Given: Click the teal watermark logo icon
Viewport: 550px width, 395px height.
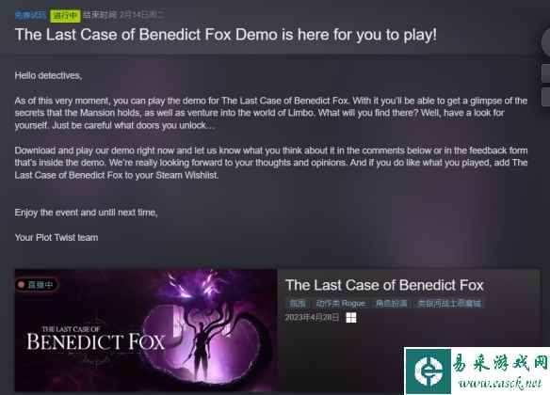Looking at the screenshot, I should tap(428, 371).
